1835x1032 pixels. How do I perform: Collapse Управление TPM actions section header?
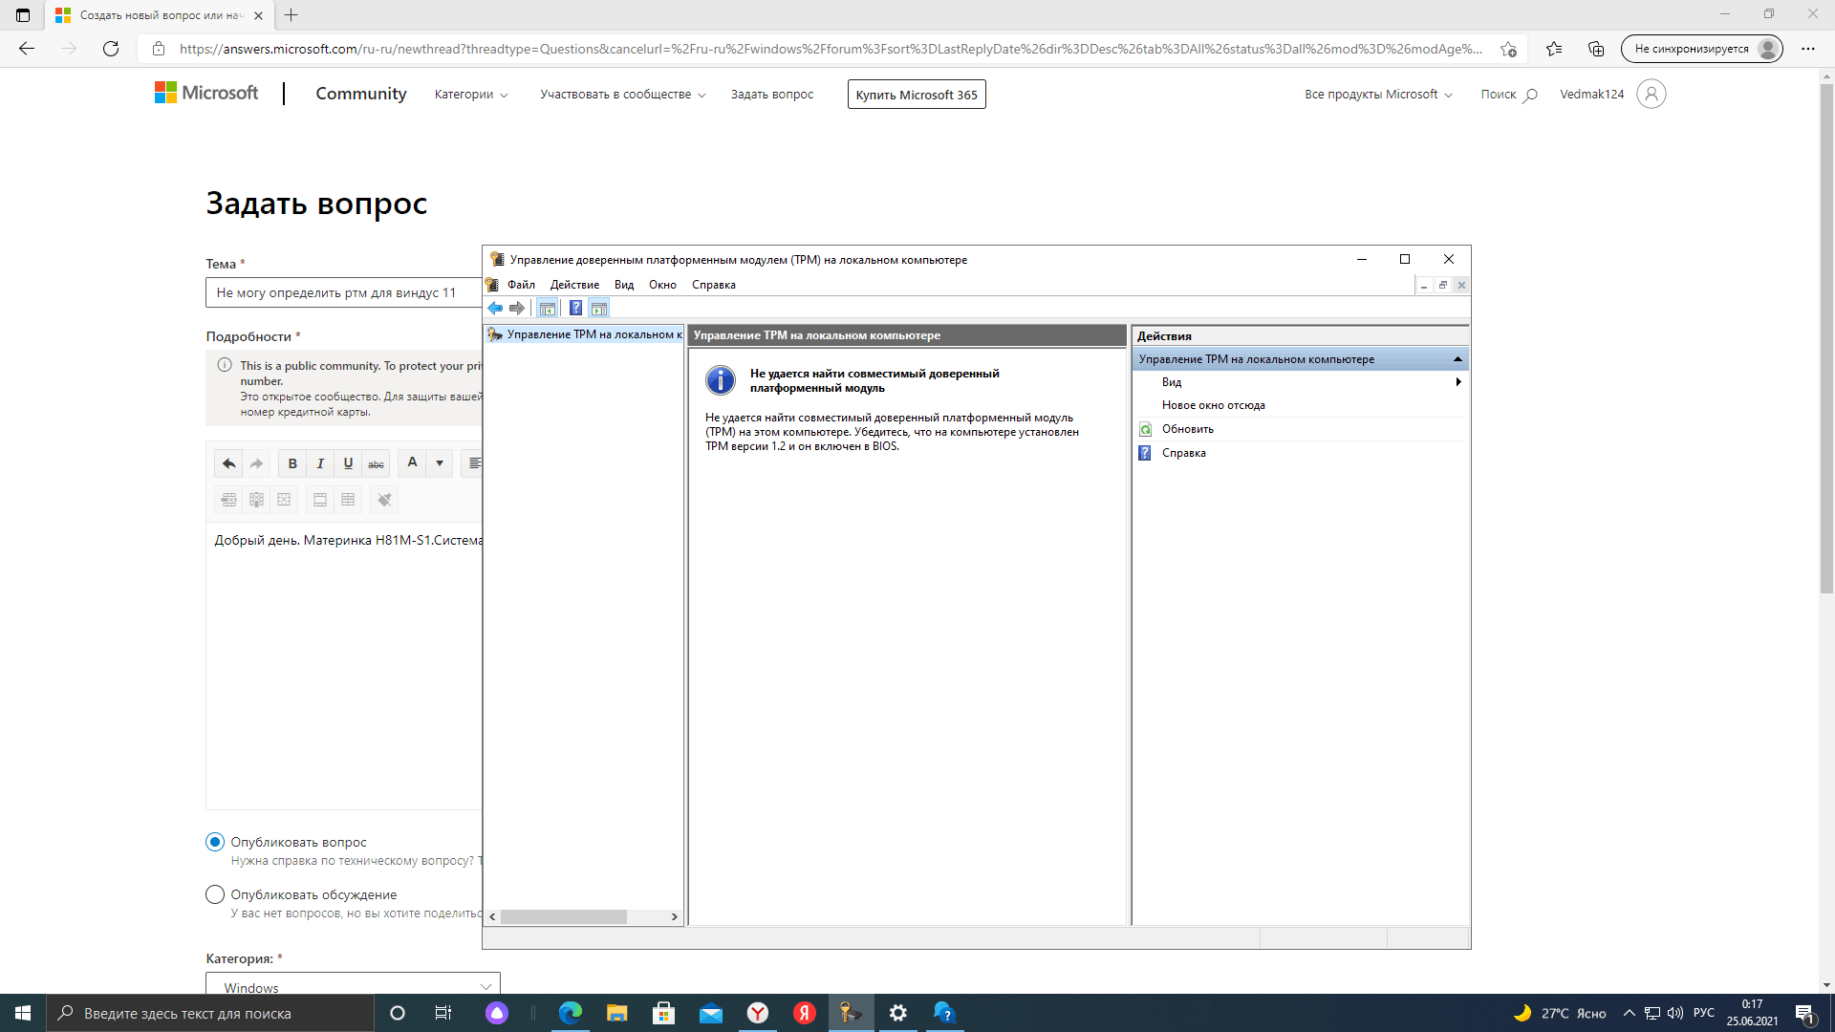(1300, 359)
